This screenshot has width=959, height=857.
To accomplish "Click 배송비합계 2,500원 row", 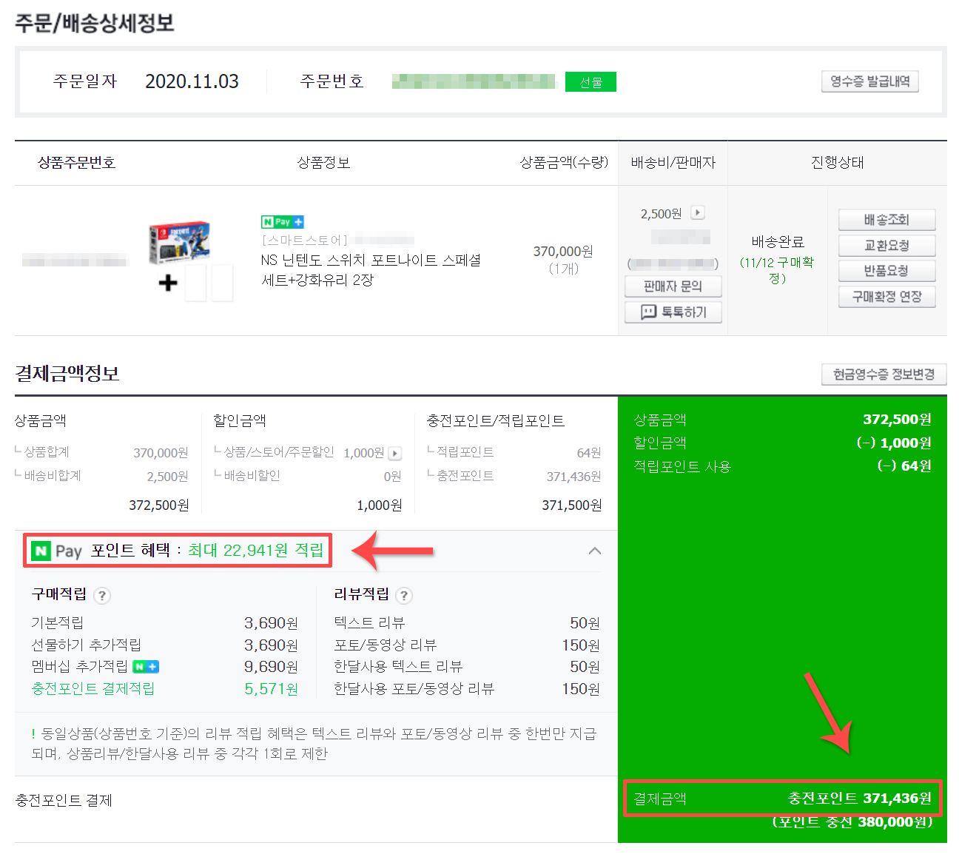I will (101, 476).
